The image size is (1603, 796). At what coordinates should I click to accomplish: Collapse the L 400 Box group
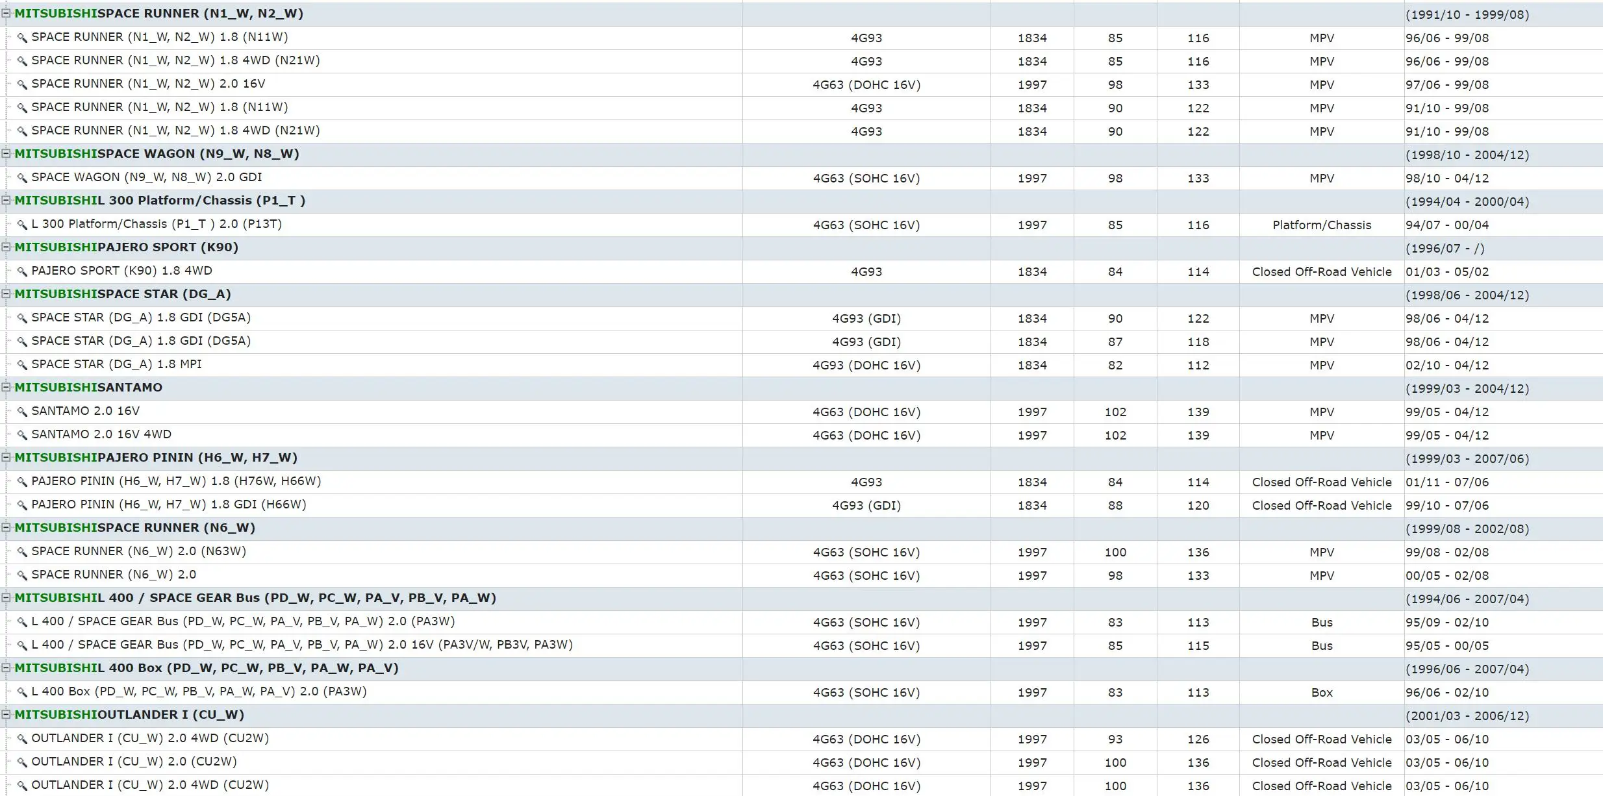click(x=6, y=667)
